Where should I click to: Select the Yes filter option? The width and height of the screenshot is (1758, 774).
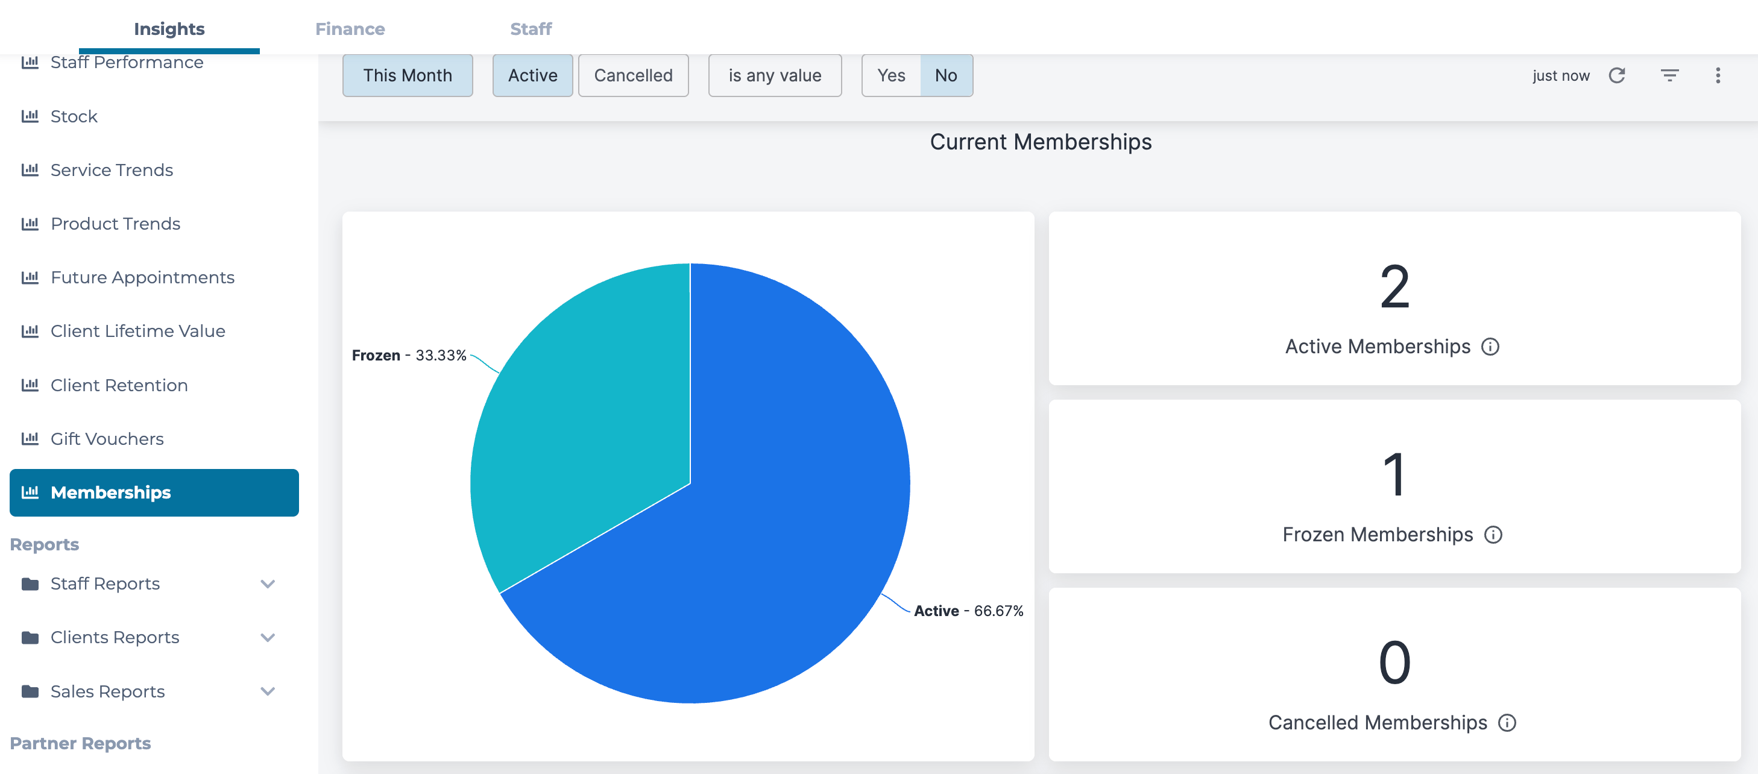890,75
